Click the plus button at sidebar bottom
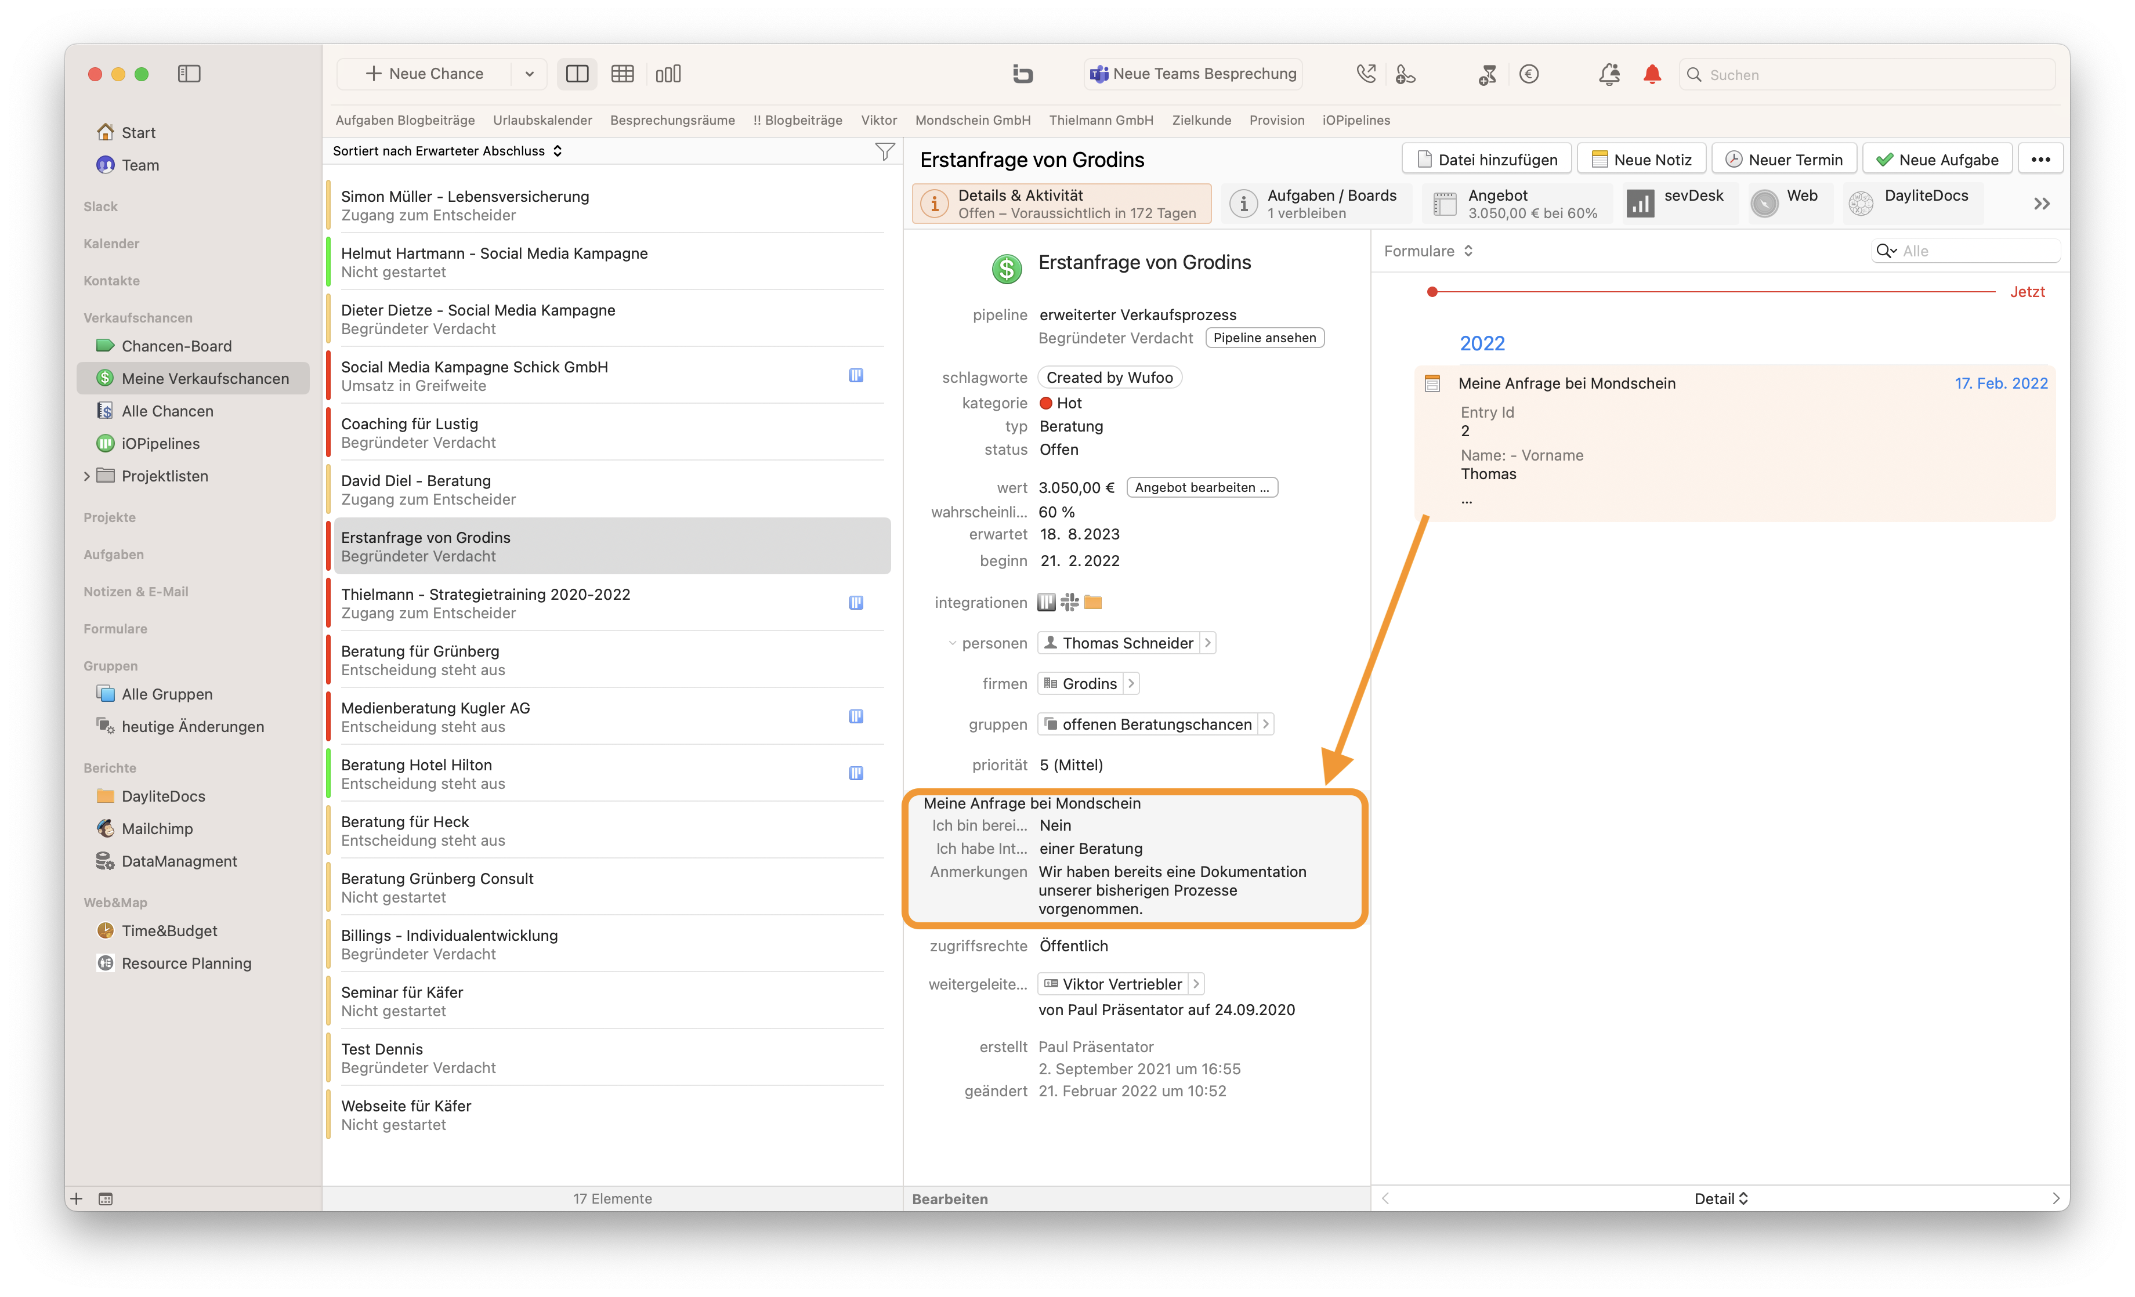The height and width of the screenshot is (1297, 2135). point(76,1198)
